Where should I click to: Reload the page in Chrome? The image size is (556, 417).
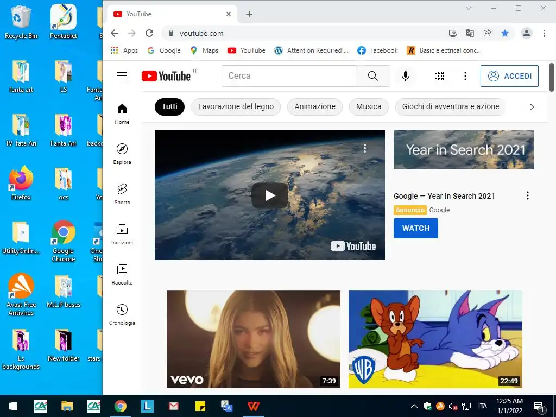149,33
